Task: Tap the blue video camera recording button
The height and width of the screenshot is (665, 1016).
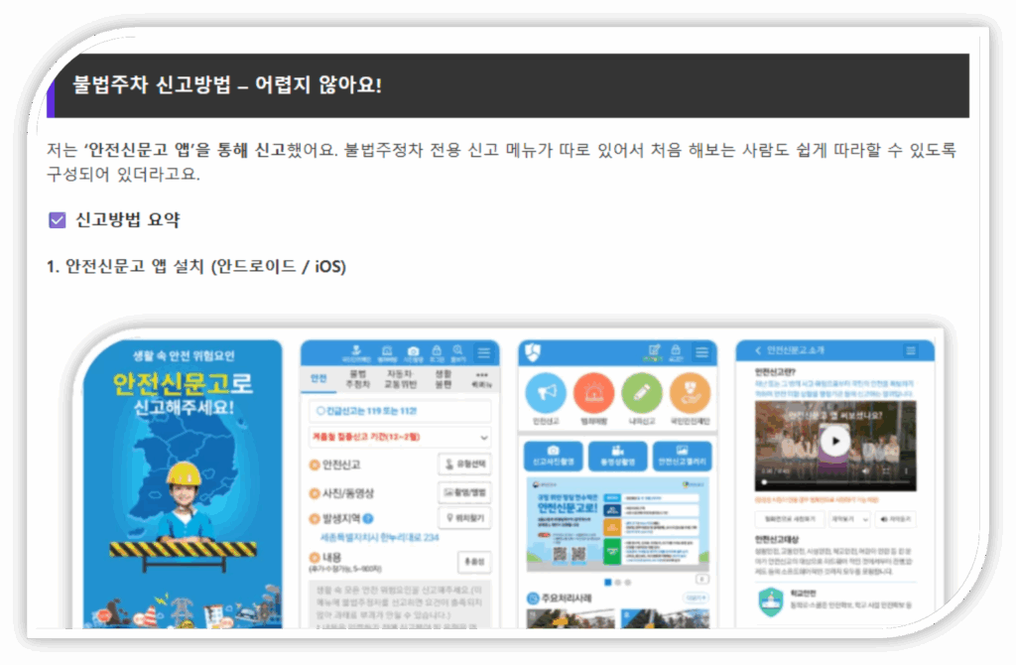Action: coord(617,456)
